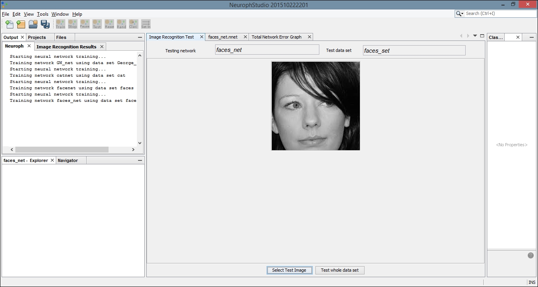Open the Help menu
The width and height of the screenshot is (538, 287).
77,14
